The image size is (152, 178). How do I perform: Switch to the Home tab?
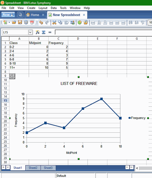pyautogui.click(x=35, y=15)
